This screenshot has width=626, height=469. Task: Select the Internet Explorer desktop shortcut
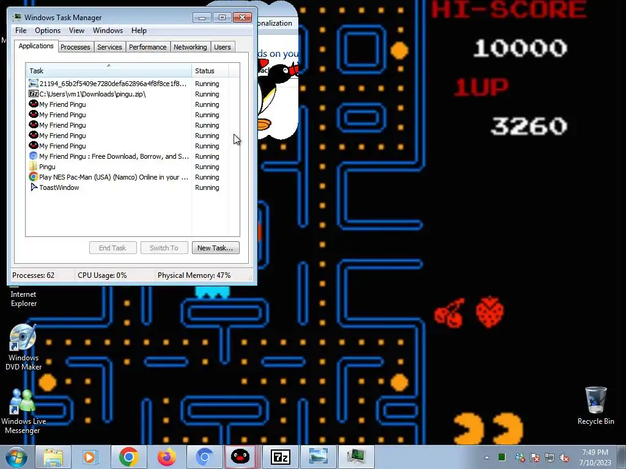point(23,298)
